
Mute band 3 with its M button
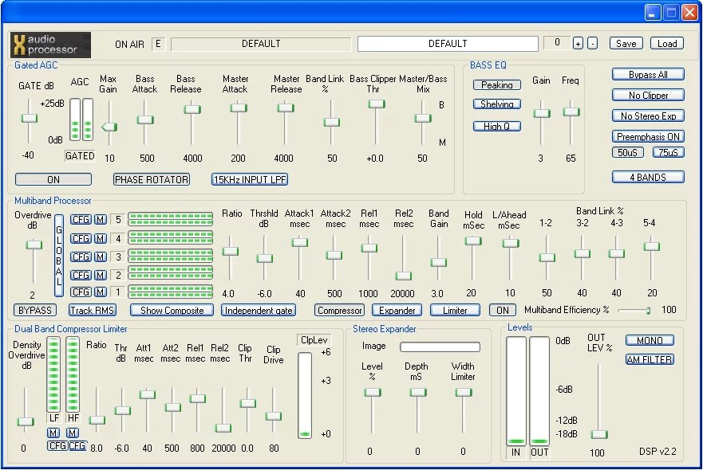tap(101, 257)
